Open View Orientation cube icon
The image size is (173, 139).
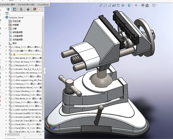pyautogui.click(x=123, y=5)
